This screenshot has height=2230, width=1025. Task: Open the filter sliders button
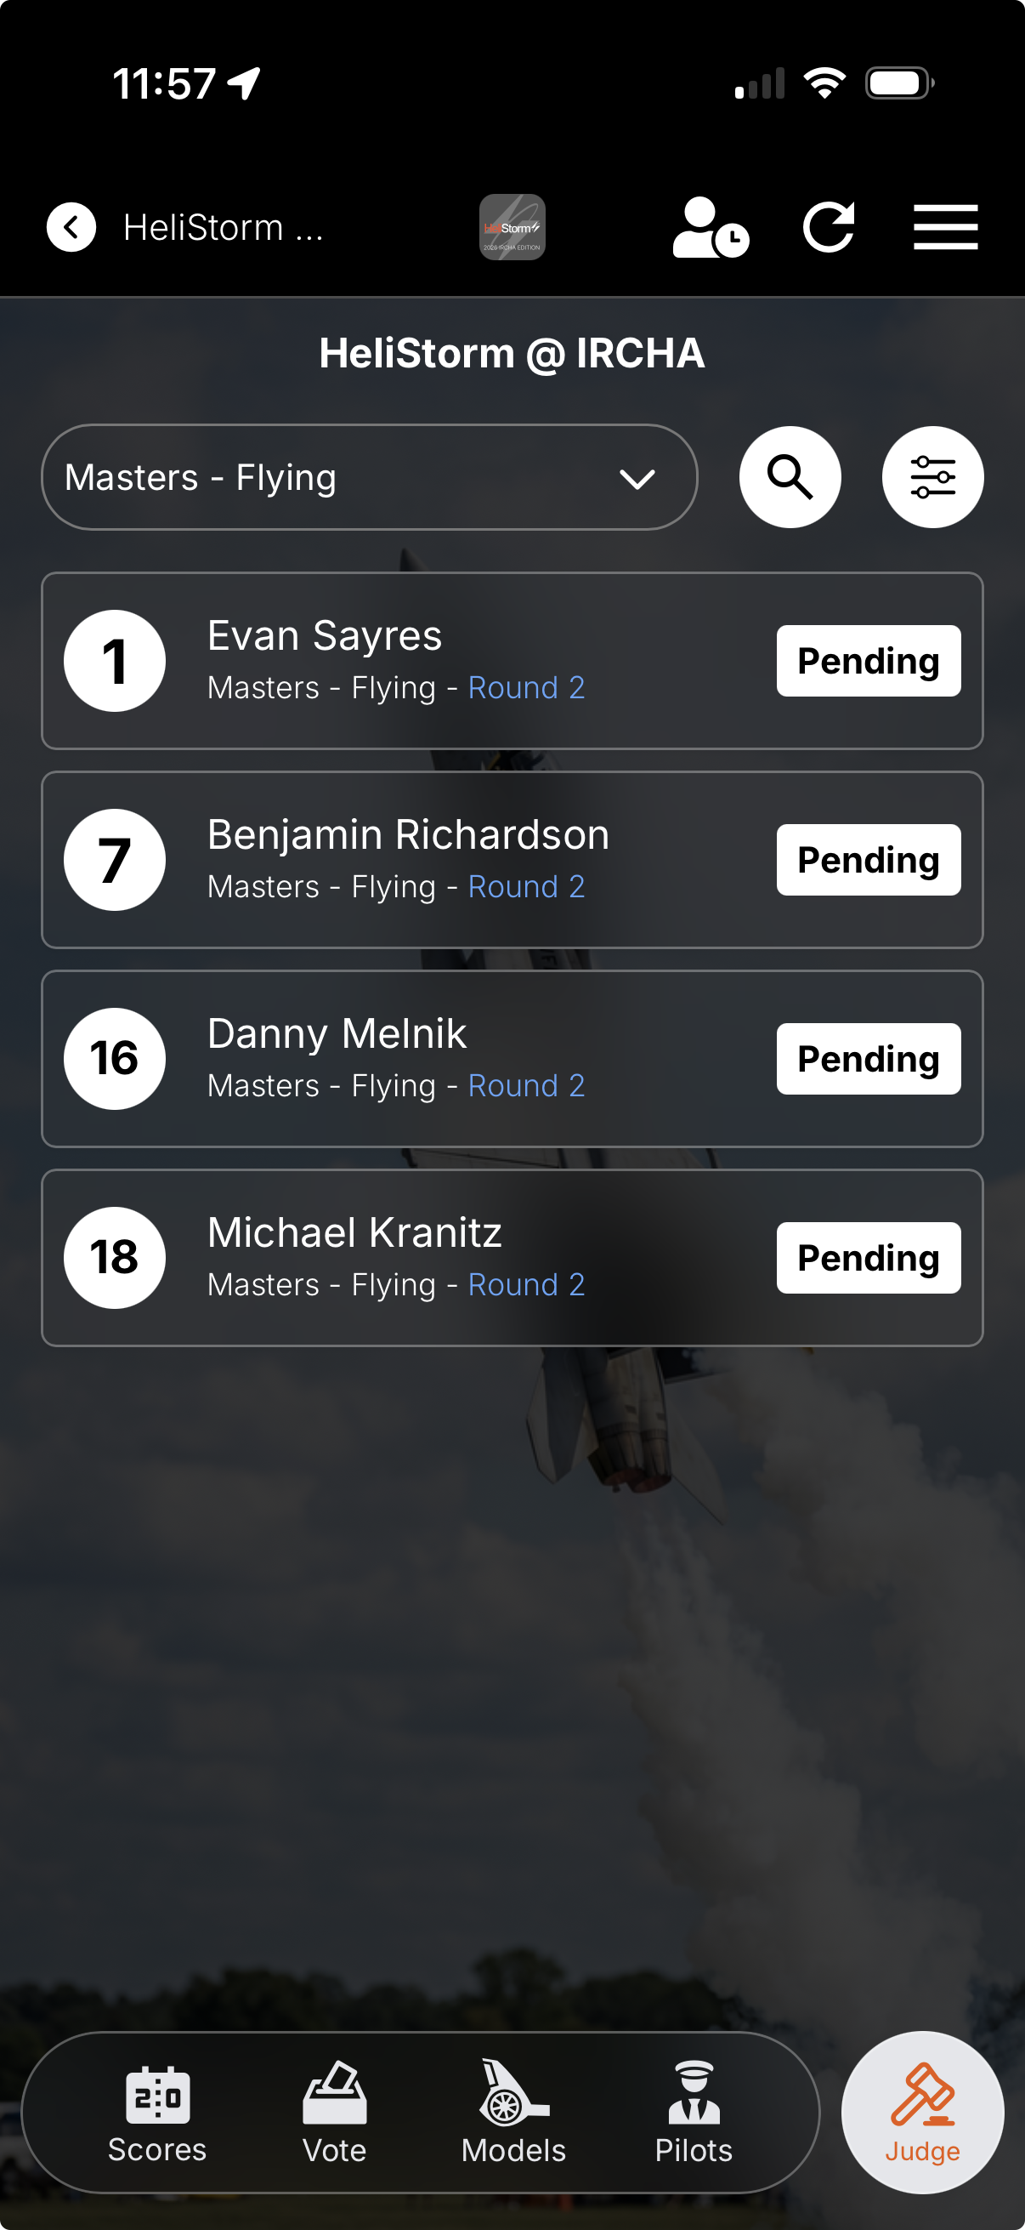(932, 477)
